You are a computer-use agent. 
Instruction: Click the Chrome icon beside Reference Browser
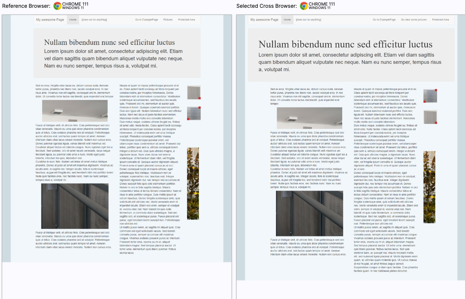click(x=57, y=6)
